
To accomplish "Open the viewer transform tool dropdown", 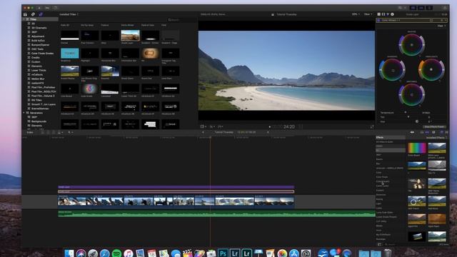I will point(204,127).
